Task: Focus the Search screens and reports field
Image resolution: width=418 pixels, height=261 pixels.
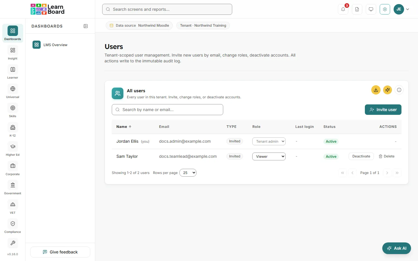Action: (x=167, y=9)
